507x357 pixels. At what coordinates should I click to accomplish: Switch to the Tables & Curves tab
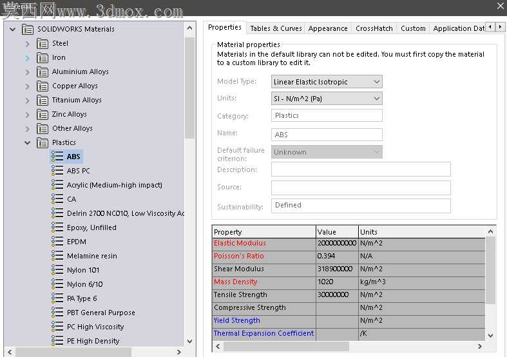coord(276,28)
